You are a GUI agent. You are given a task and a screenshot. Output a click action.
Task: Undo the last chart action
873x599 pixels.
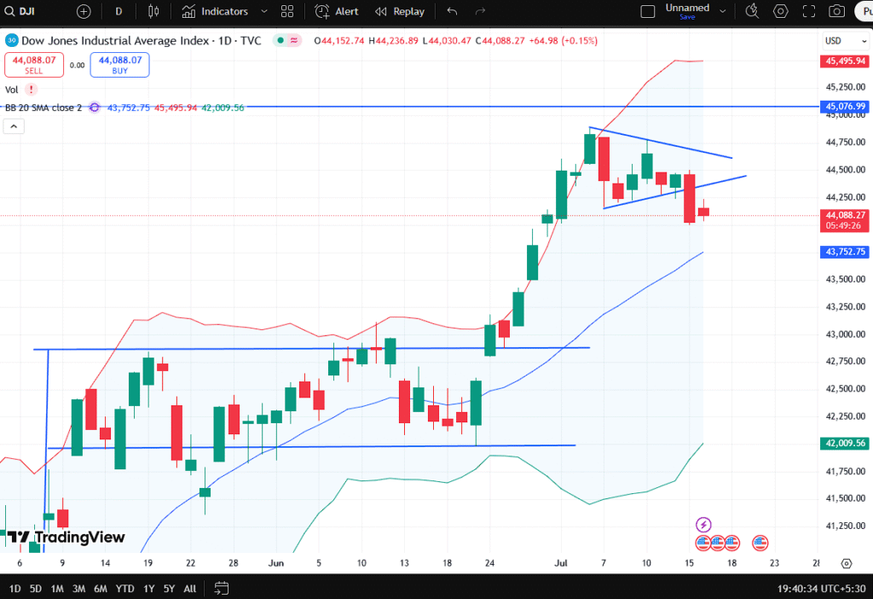coord(452,11)
